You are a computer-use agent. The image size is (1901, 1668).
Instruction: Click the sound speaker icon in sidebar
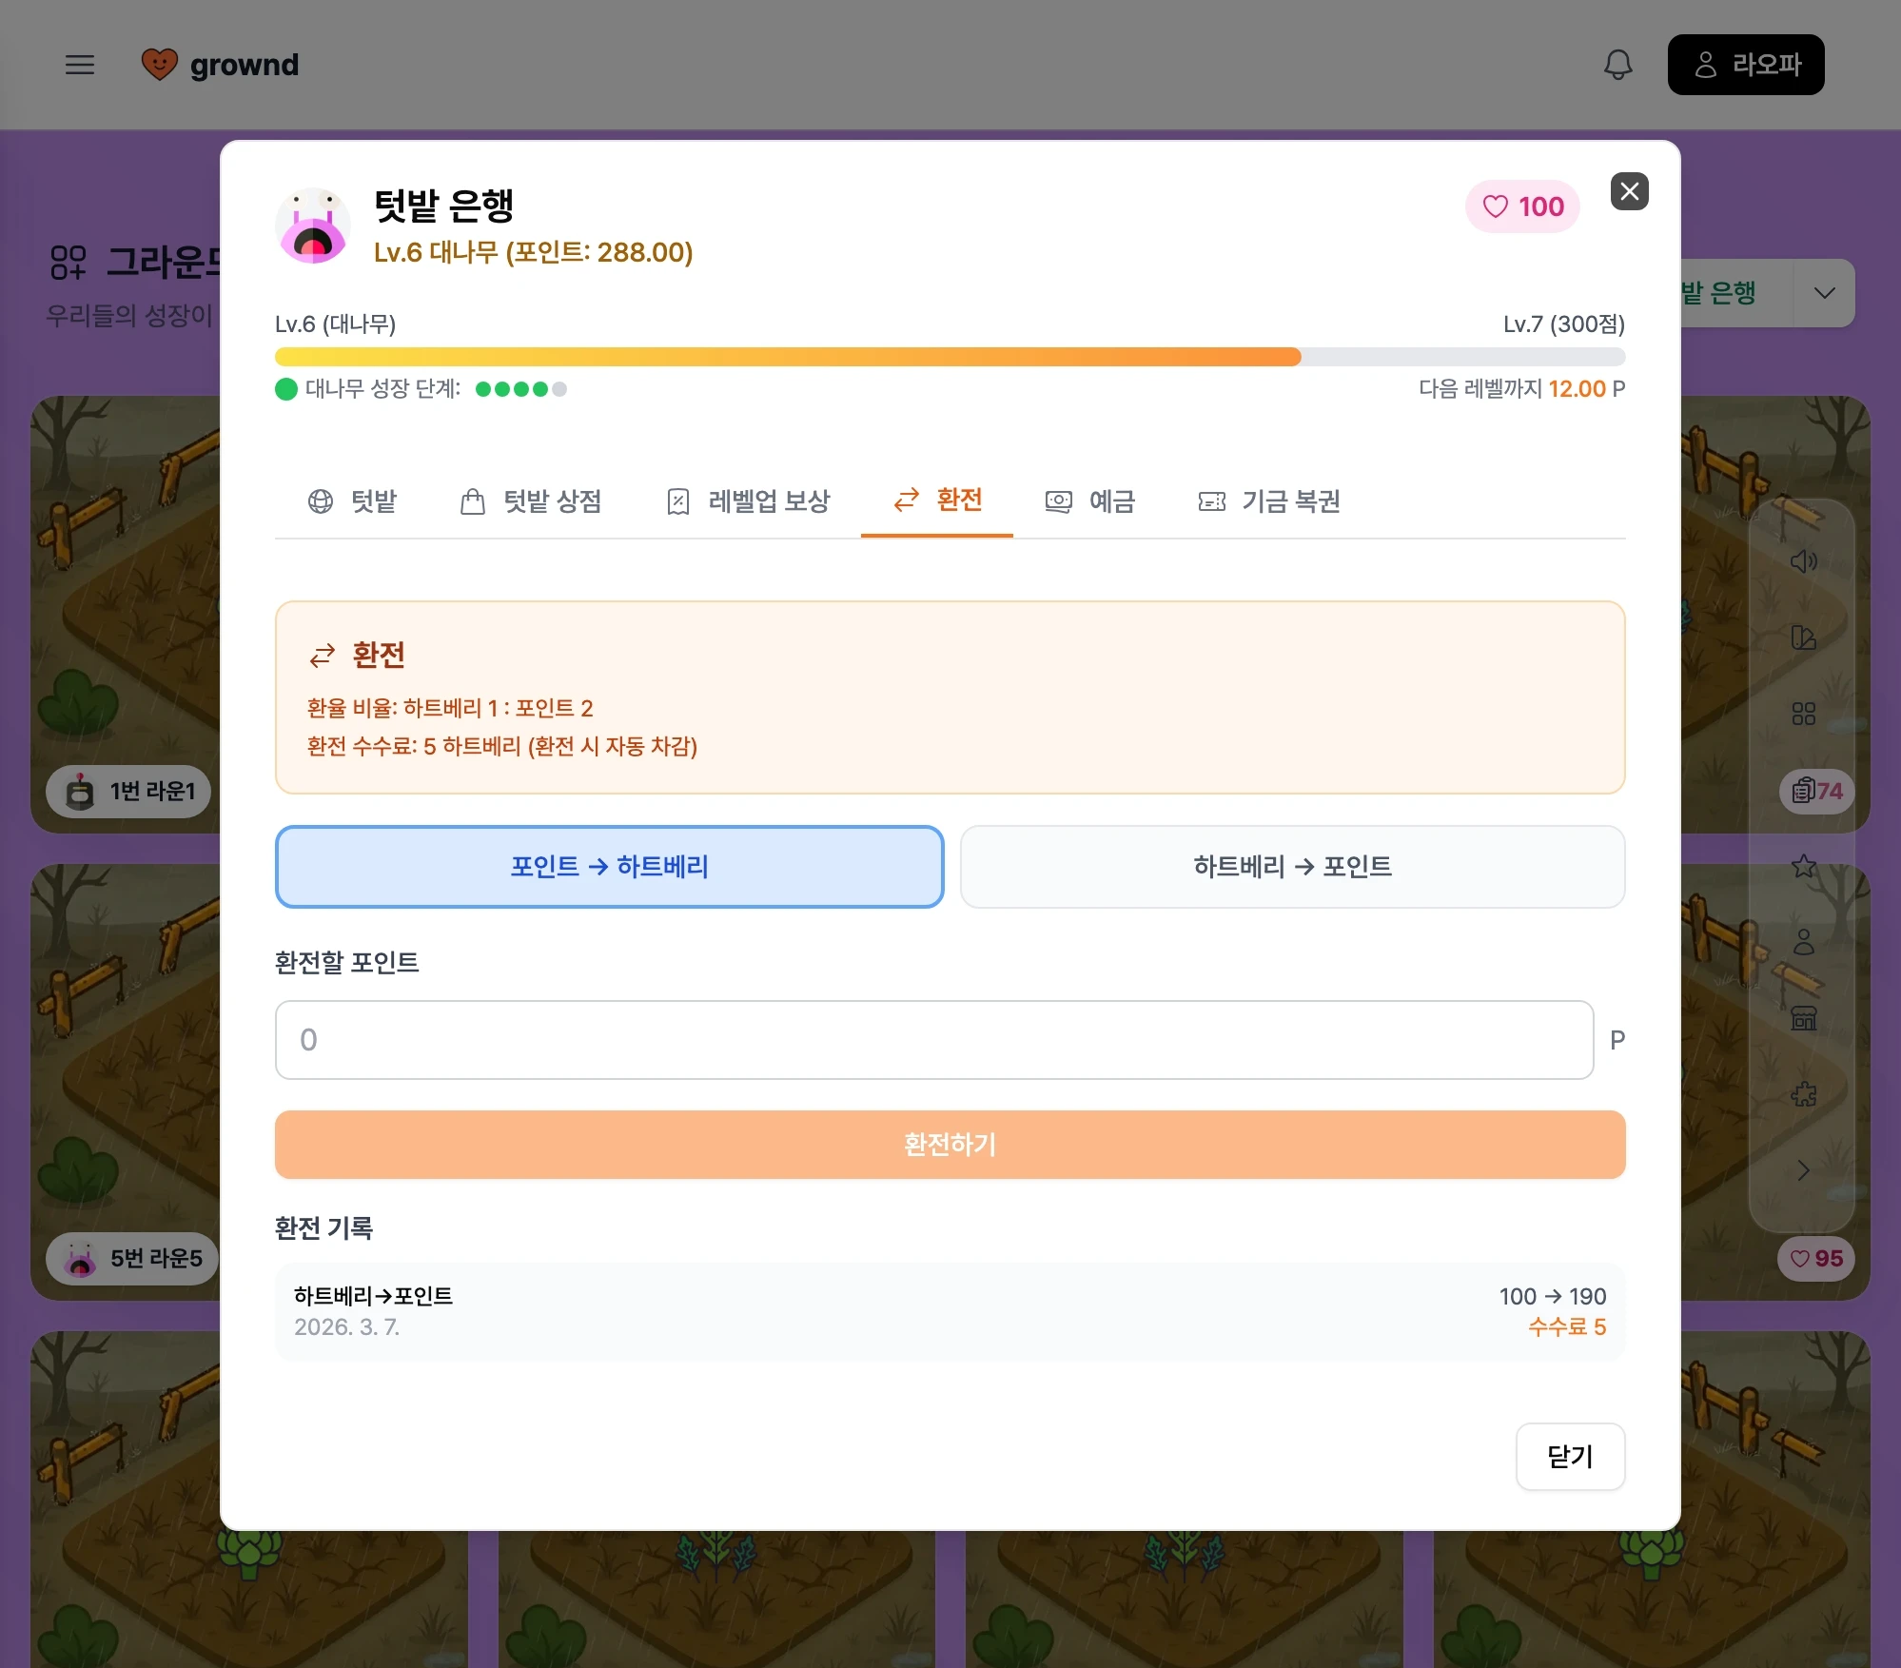pyautogui.click(x=1803, y=561)
